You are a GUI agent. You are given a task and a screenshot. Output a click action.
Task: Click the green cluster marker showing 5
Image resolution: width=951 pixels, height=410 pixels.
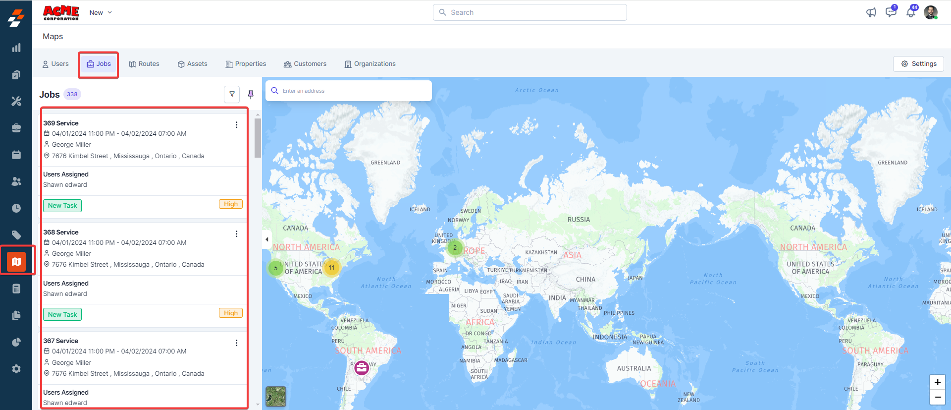point(276,268)
